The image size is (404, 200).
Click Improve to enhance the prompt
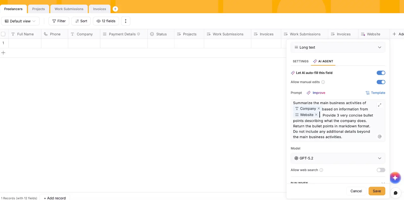[316, 93]
